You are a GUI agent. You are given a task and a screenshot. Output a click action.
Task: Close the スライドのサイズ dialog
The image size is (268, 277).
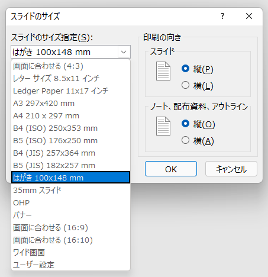click(x=249, y=16)
